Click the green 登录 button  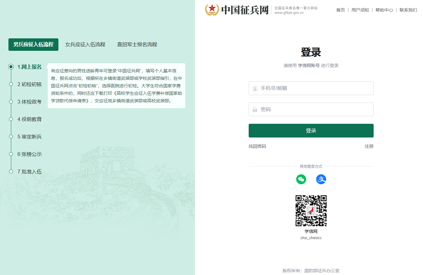311,131
